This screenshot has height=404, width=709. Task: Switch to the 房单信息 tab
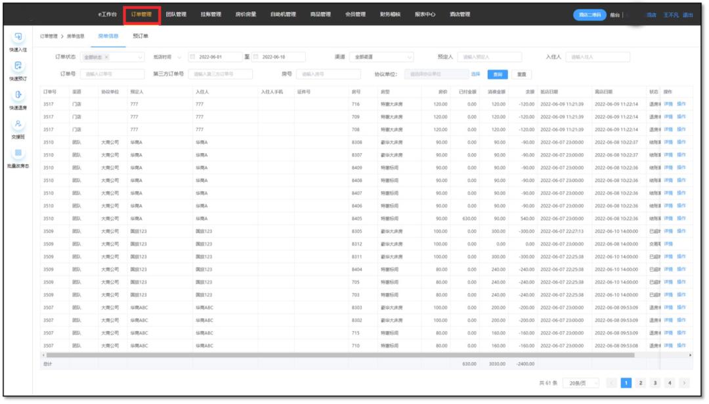pyautogui.click(x=108, y=36)
